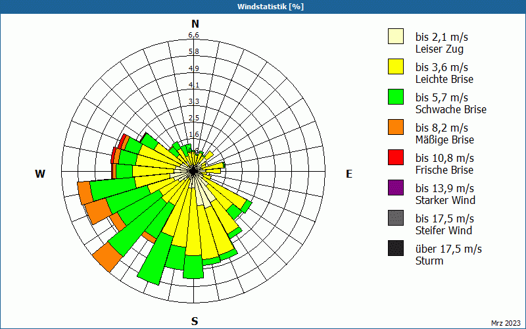Click the 'Steifer Wind' legend label

coord(444,230)
